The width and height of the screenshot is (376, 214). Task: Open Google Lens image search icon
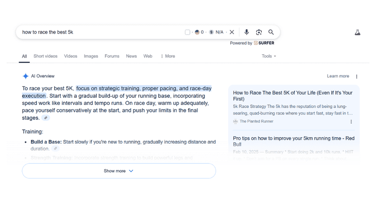pyautogui.click(x=259, y=32)
